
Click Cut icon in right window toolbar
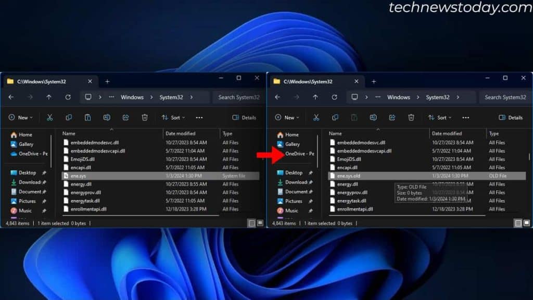pyautogui.click(x=316, y=117)
